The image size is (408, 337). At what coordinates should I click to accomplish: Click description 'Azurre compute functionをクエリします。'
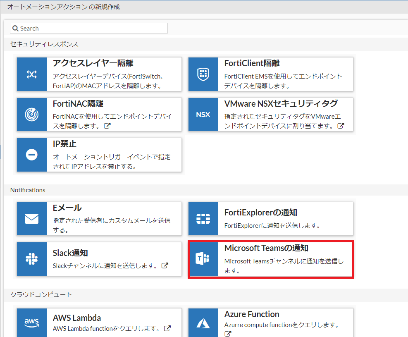click(x=282, y=325)
